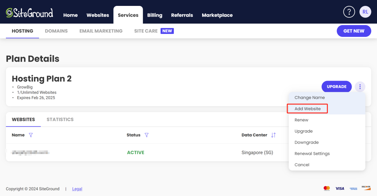Viewport: 377px width, 196px height.
Task: Open the help question mark icon
Action: click(x=349, y=12)
